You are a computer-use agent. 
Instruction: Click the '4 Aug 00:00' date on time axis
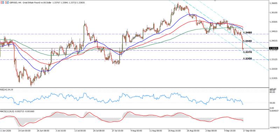(x=136, y=130)
